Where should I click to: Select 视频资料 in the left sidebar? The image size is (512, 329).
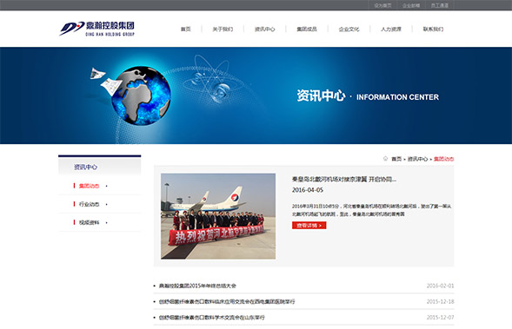90,222
